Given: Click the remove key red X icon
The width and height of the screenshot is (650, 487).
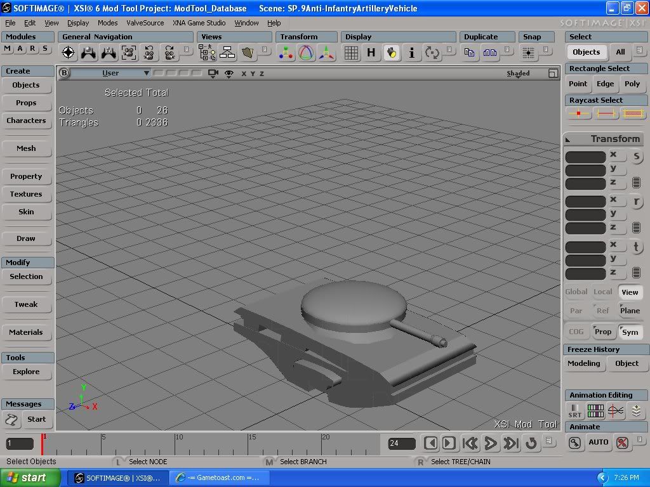Looking at the screenshot, I should 622,443.
